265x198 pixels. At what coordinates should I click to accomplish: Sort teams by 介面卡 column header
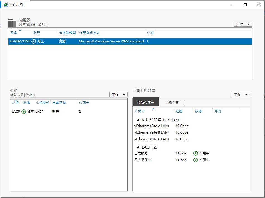click(x=84, y=103)
